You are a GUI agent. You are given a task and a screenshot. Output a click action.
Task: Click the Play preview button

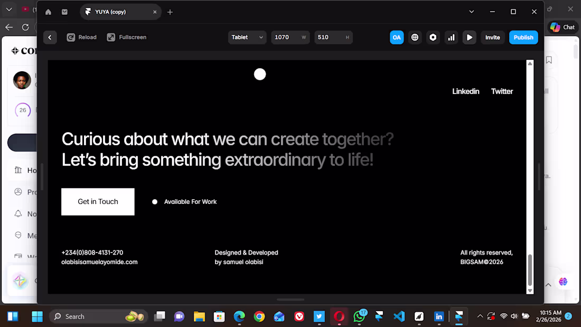coord(469,38)
